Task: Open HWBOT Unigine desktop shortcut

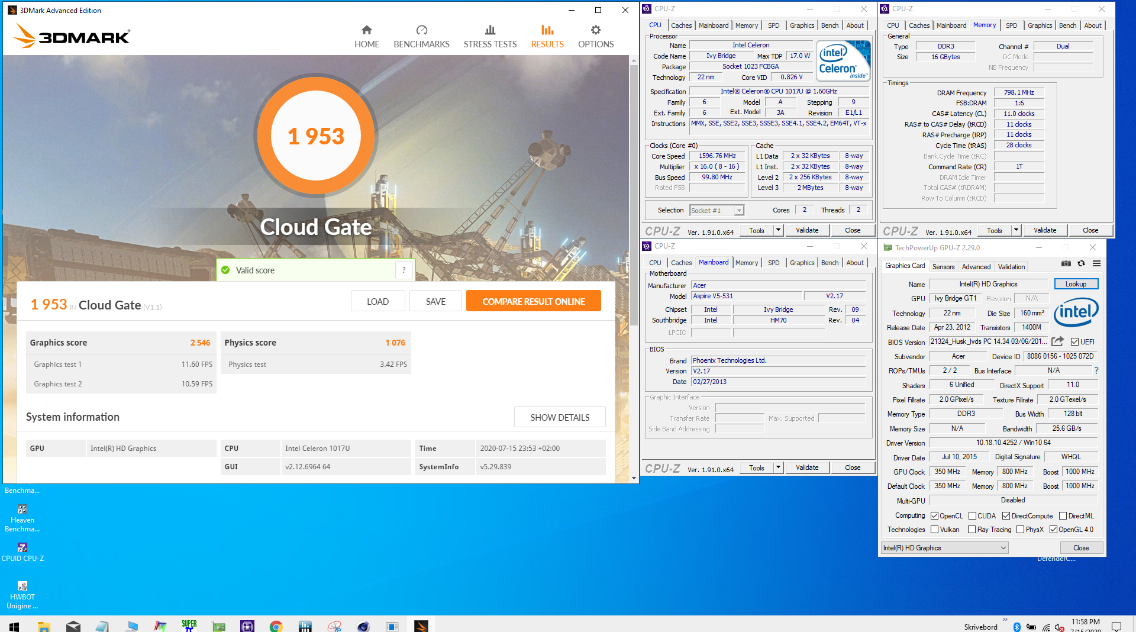Action: tap(22, 595)
